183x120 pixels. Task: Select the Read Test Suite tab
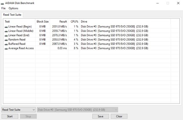click(x=12, y=15)
